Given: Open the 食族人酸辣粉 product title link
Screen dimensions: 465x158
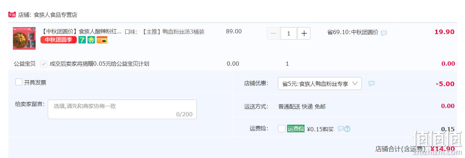Looking at the screenshot, I should 81,32.
